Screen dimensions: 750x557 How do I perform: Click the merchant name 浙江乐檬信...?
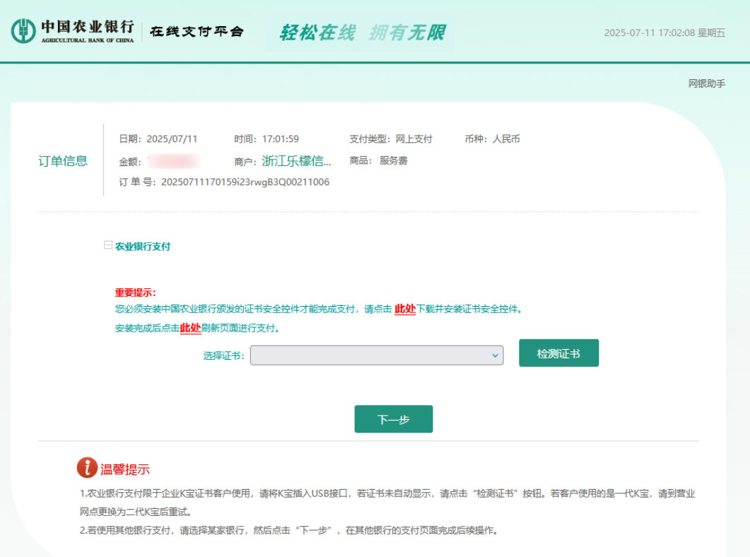[296, 161]
